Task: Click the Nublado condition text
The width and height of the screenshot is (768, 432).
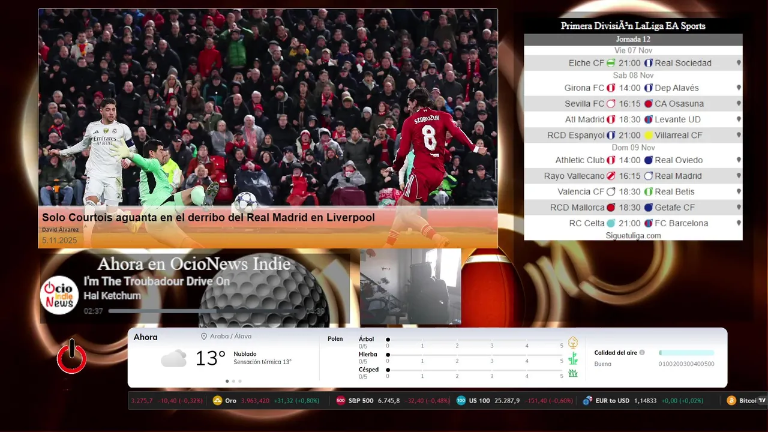Action: (245, 354)
